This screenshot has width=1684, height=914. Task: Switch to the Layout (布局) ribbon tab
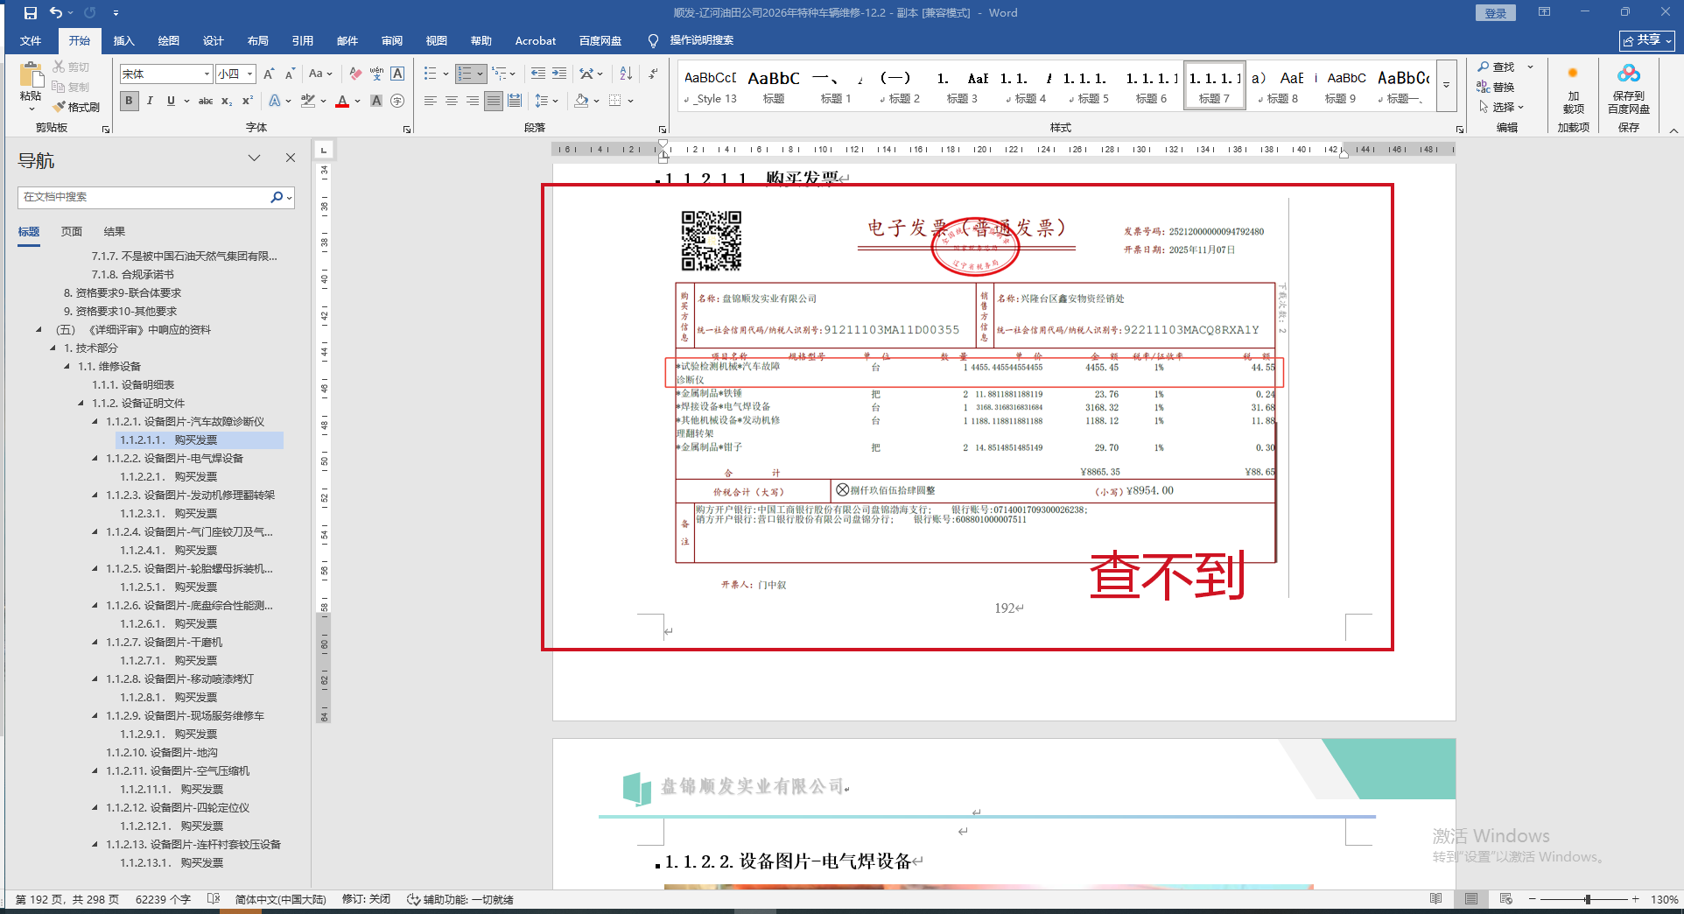click(258, 40)
